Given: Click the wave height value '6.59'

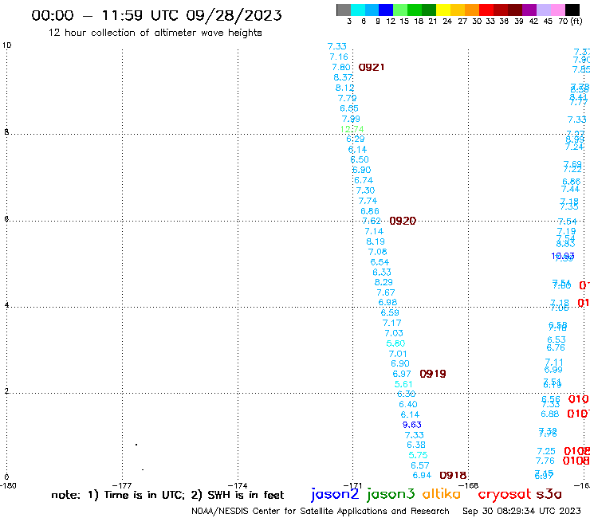Looking at the screenshot, I should 390,312.
